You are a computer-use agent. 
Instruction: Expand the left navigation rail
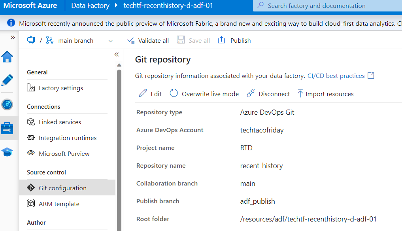[13, 38]
